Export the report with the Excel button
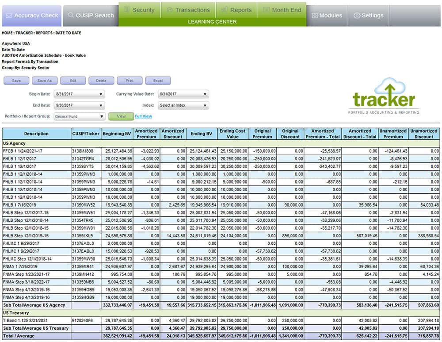The height and width of the screenshot is (342, 442). 158,81
